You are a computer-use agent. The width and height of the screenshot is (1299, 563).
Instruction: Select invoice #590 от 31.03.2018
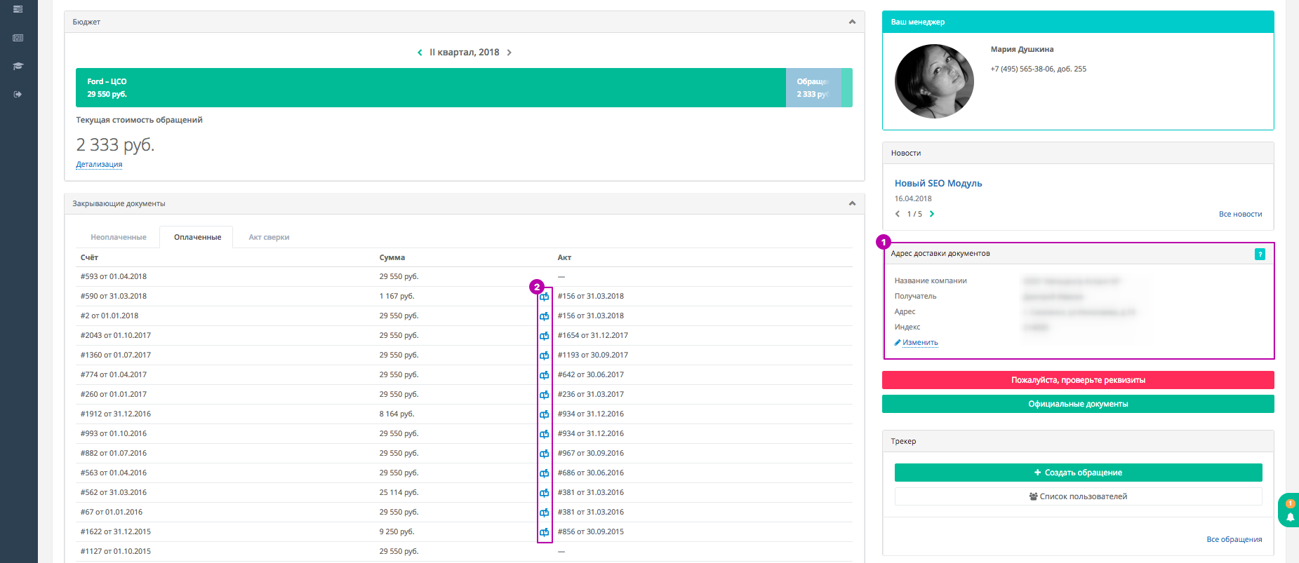(114, 296)
